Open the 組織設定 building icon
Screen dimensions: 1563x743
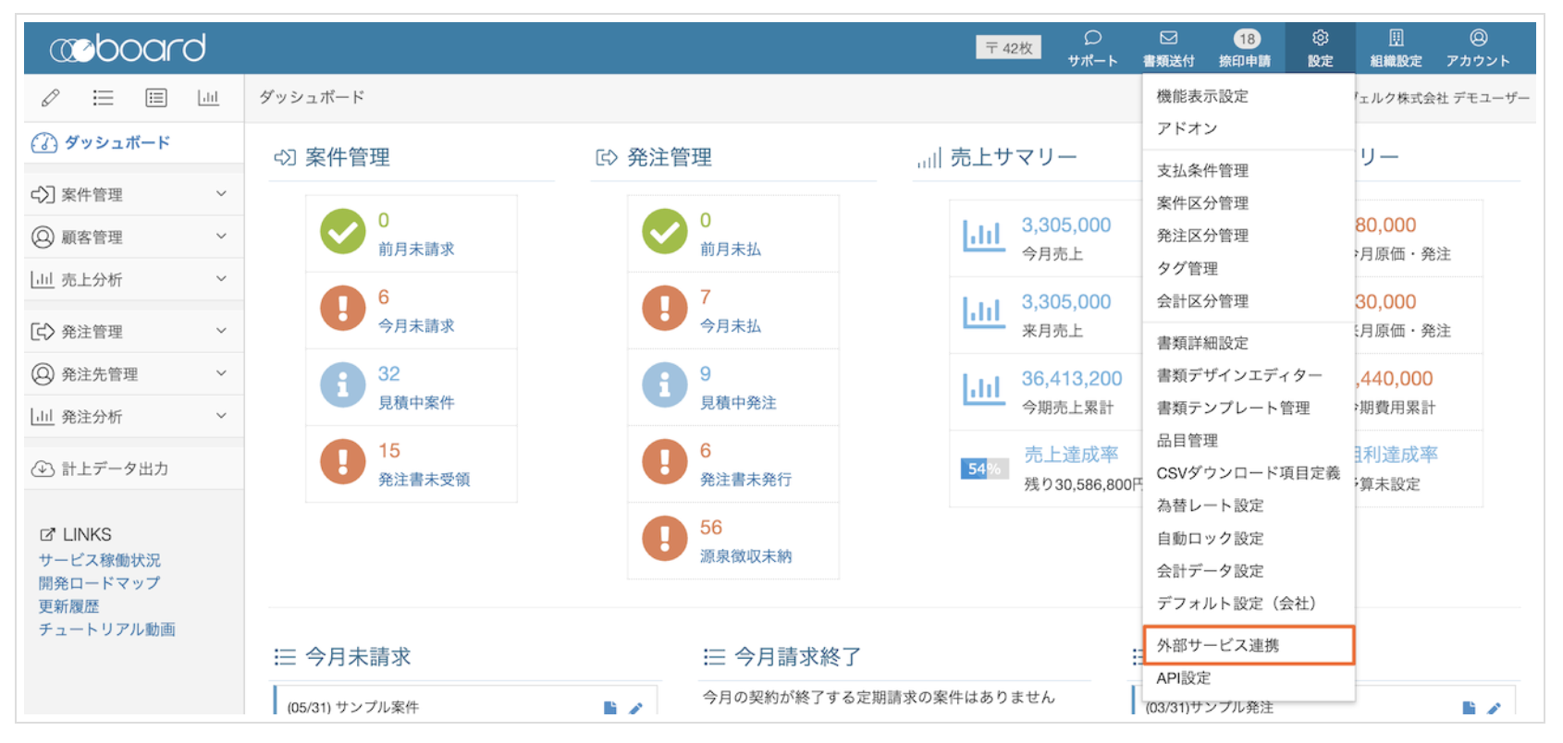pyautogui.click(x=1396, y=47)
